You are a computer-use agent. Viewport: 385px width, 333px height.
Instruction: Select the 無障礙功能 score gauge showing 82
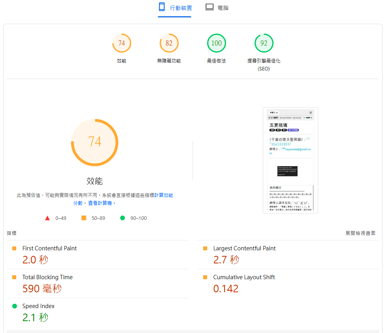(x=169, y=44)
